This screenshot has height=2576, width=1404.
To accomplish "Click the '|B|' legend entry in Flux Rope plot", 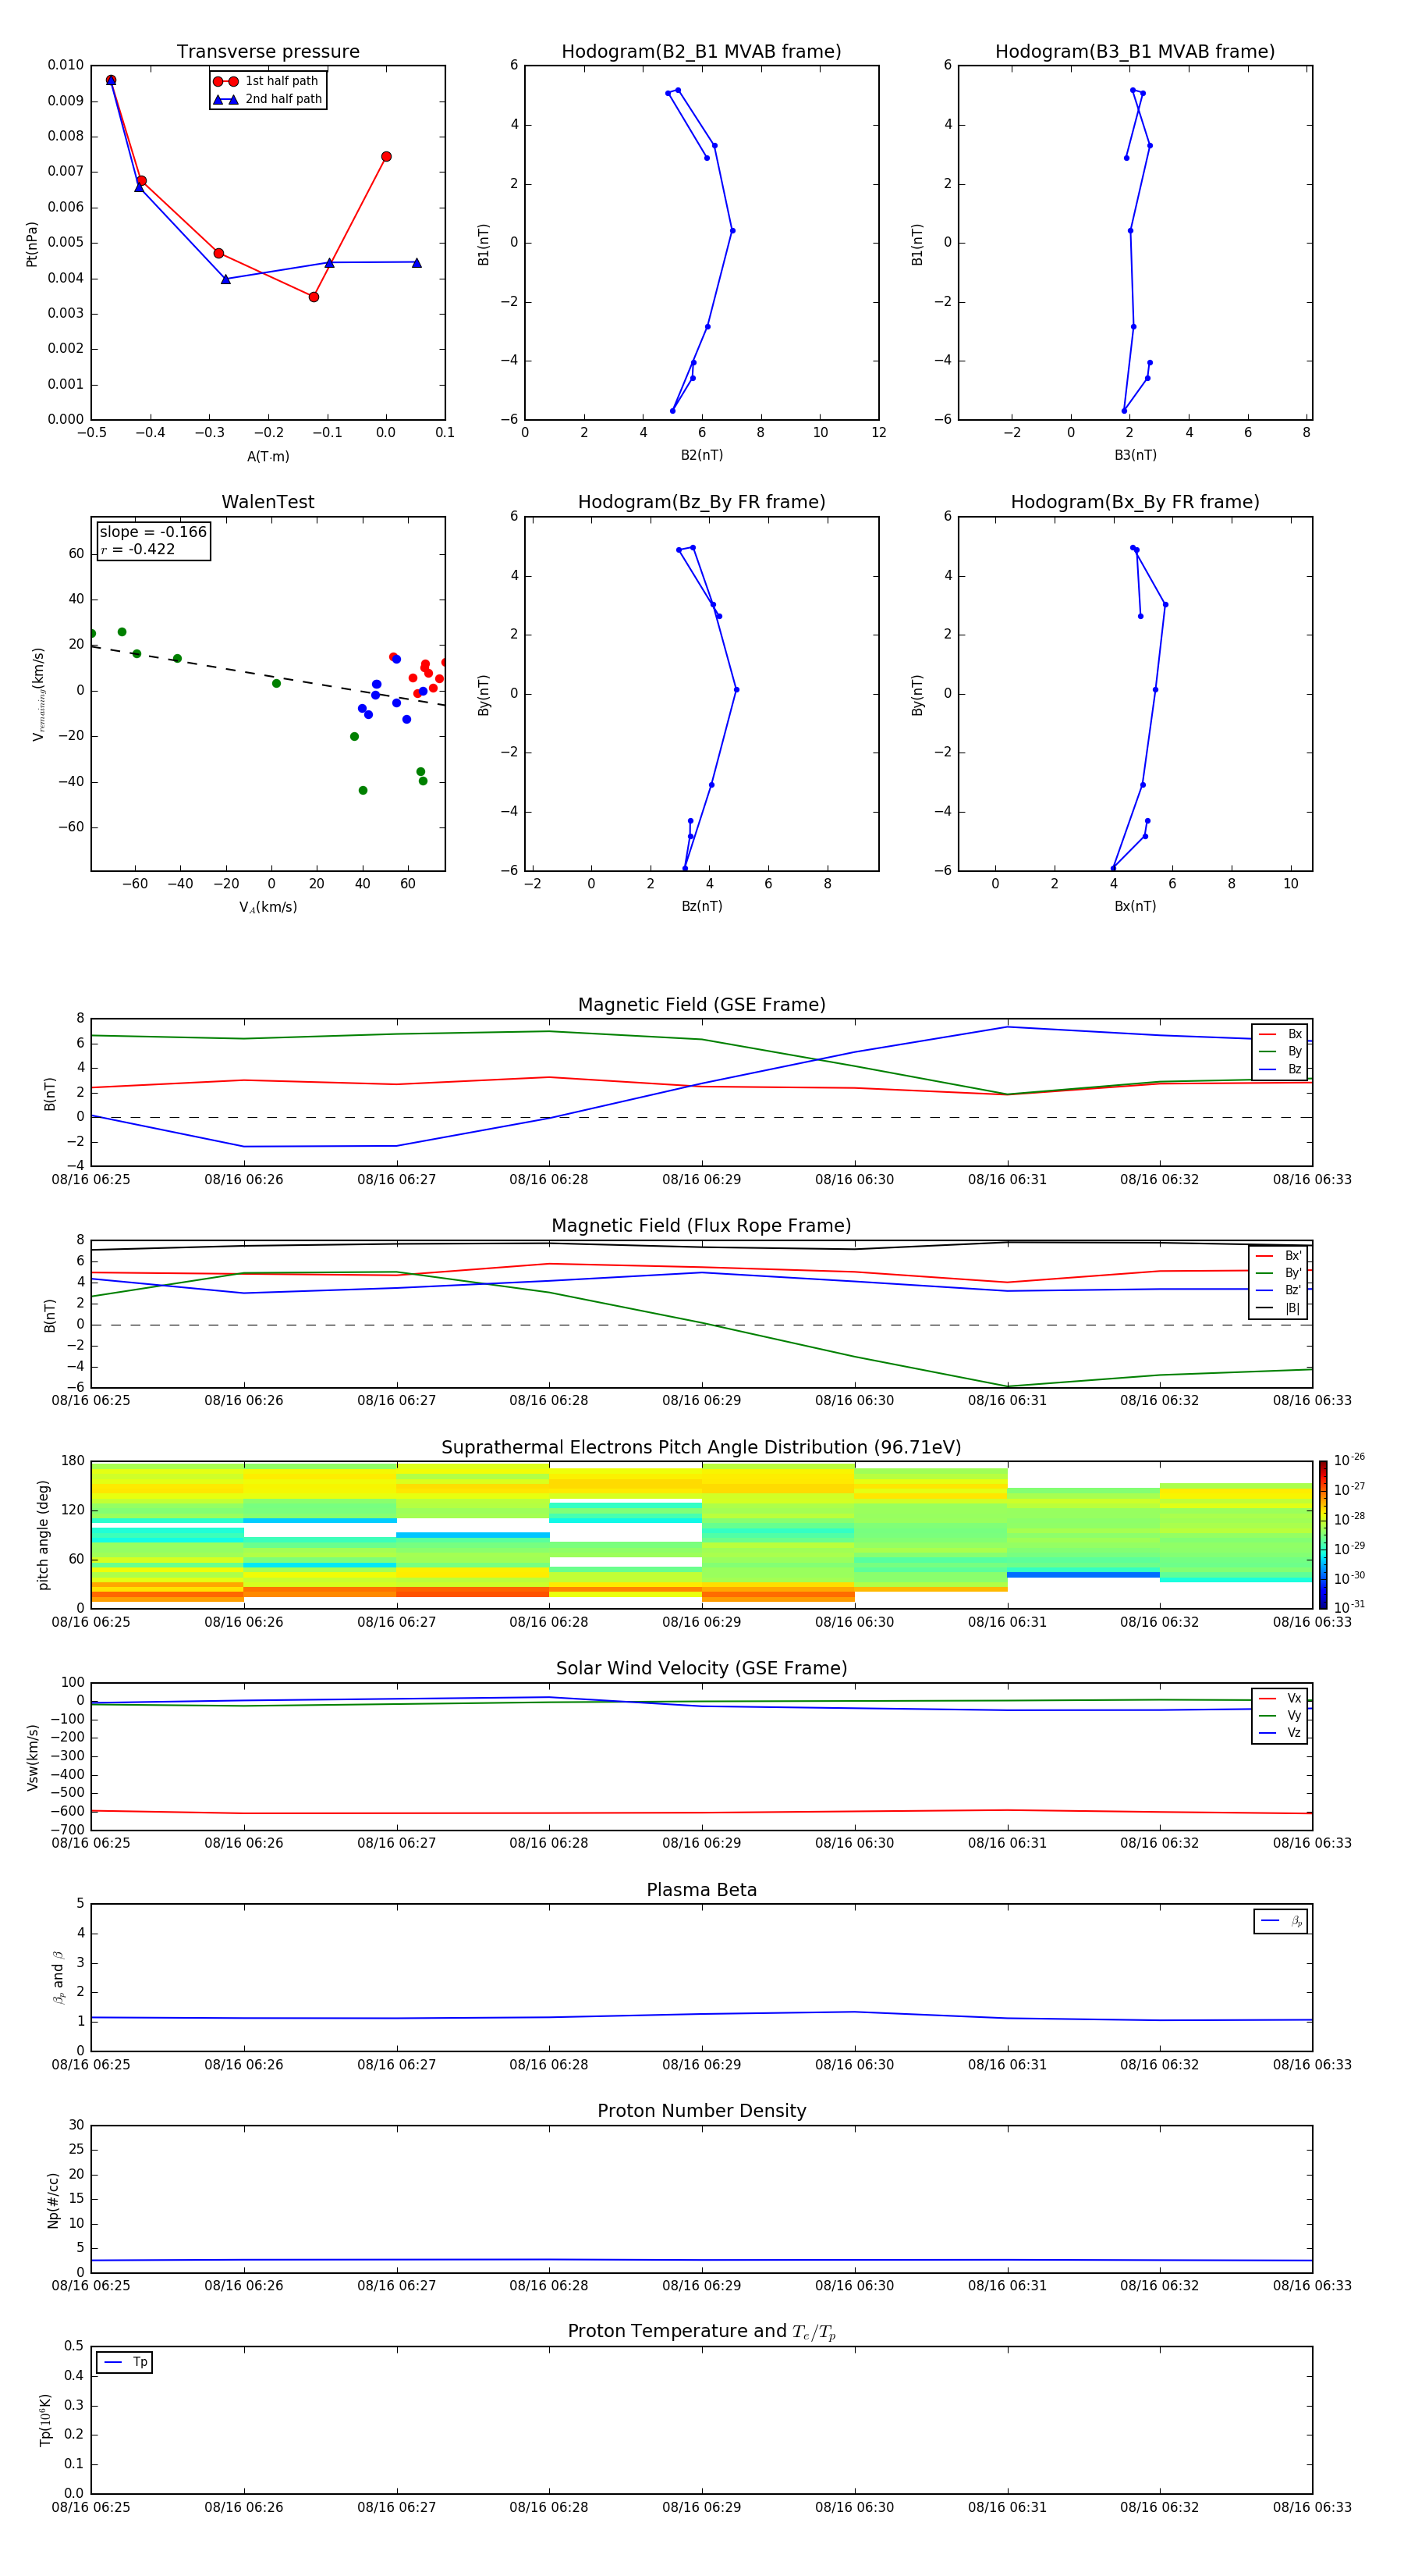I will pos(1278,1308).
